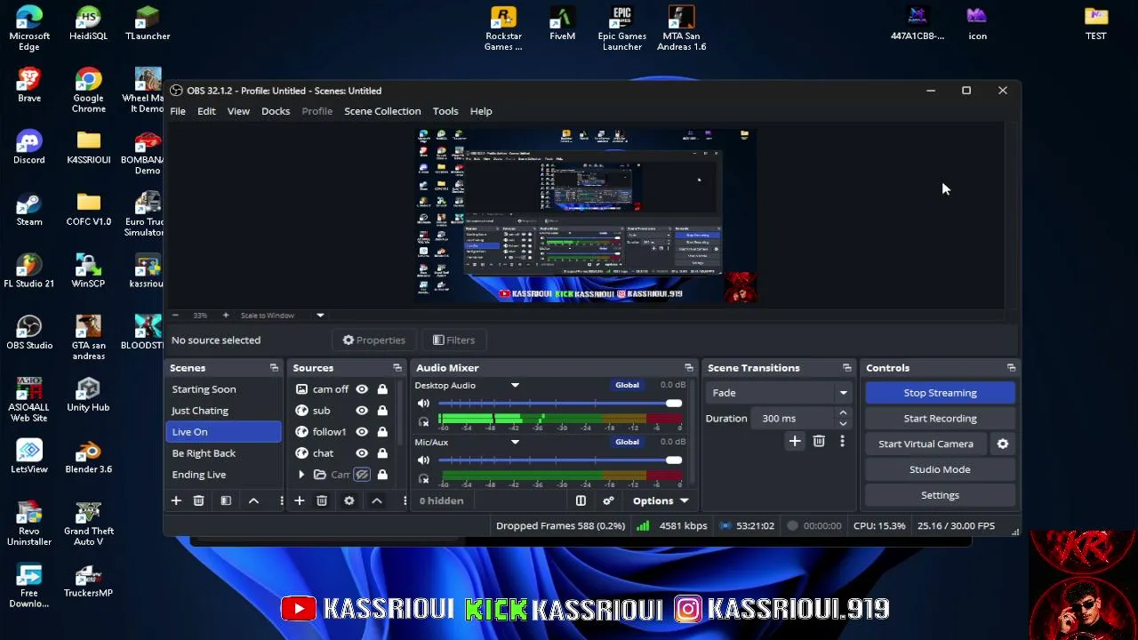The width and height of the screenshot is (1138, 640).
Task: Open Mic/Aux dropdown arrow
Action: click(515, 443)
